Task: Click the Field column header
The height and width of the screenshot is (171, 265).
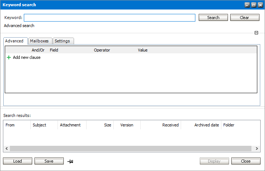Action: pos(54,50)
